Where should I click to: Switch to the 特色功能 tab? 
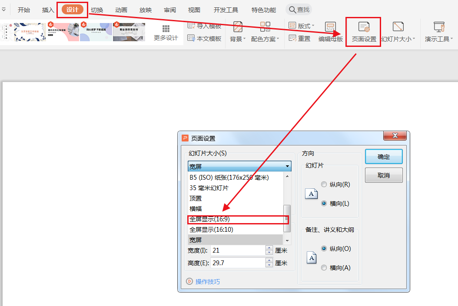click(264, 10)
